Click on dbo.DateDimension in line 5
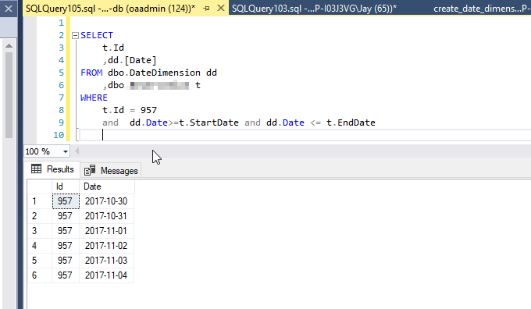This screenshot has height=309, width=531. tap(154, 73)
